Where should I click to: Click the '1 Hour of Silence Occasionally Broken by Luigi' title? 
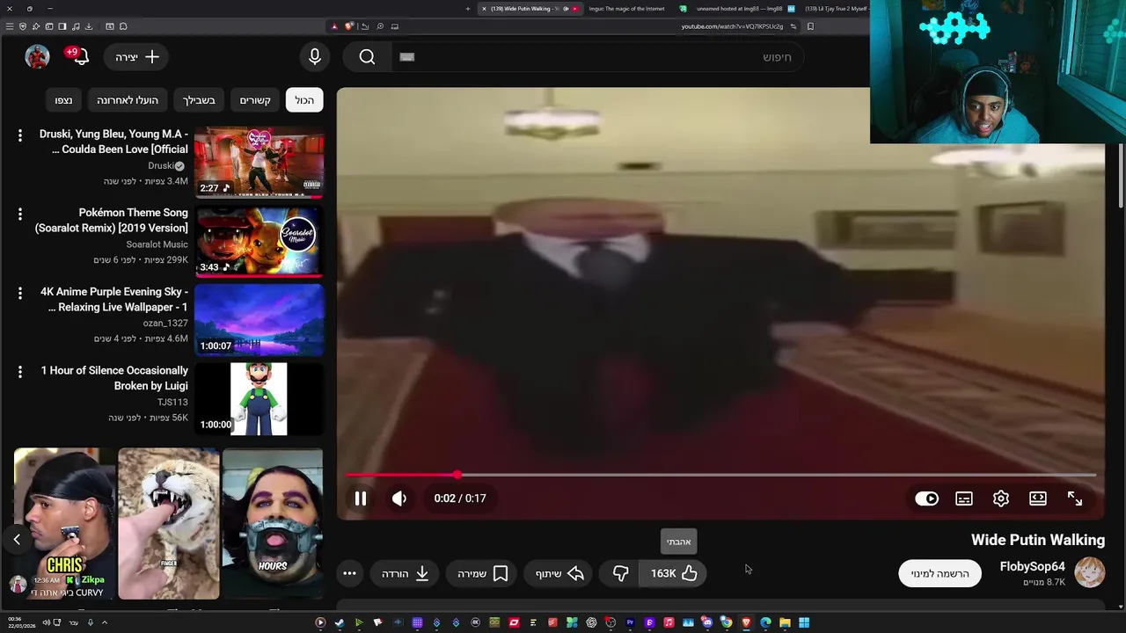pos(114,378)
